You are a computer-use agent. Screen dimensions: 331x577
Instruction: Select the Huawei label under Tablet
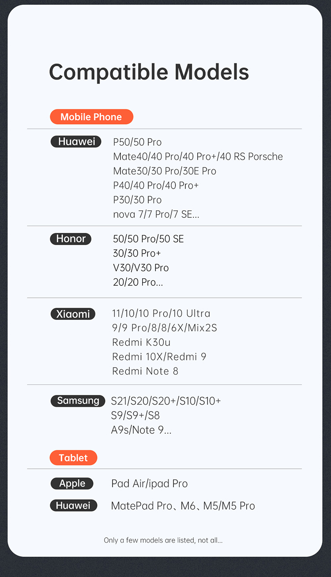tap(73, 506)
